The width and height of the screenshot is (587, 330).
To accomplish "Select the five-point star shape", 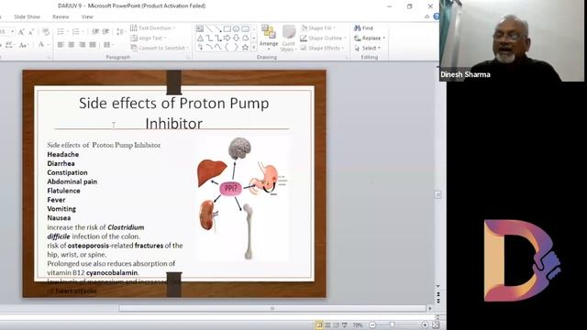I will pos(245,48).
